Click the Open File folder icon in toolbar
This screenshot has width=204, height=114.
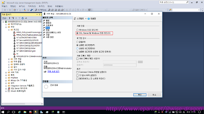[x=25, y=10]
